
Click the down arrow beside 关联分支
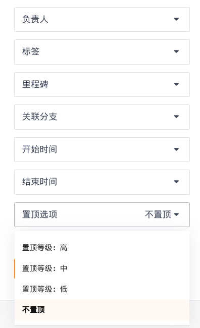point(176,117)
